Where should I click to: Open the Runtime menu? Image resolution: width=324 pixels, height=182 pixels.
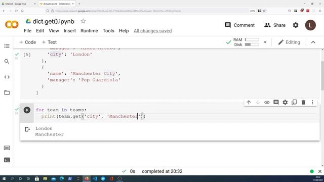(x=89, y=31)
